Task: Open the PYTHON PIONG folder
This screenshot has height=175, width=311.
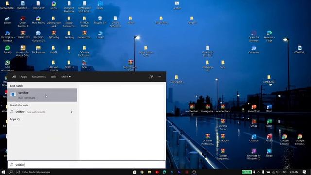Action: coord(85,21)
